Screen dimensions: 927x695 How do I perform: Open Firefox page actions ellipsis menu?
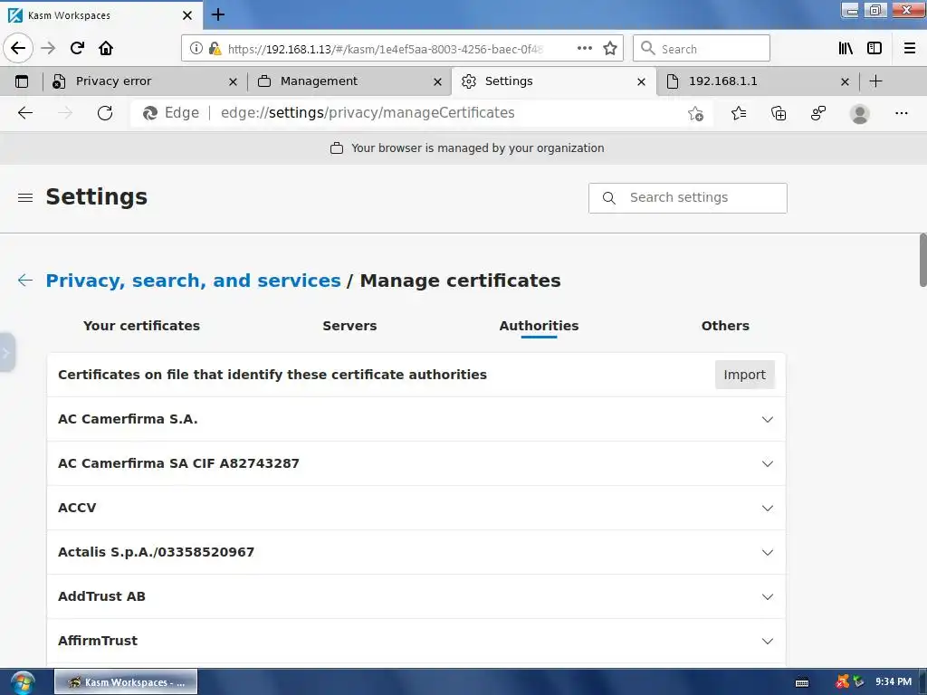click(x=584, y=48)
